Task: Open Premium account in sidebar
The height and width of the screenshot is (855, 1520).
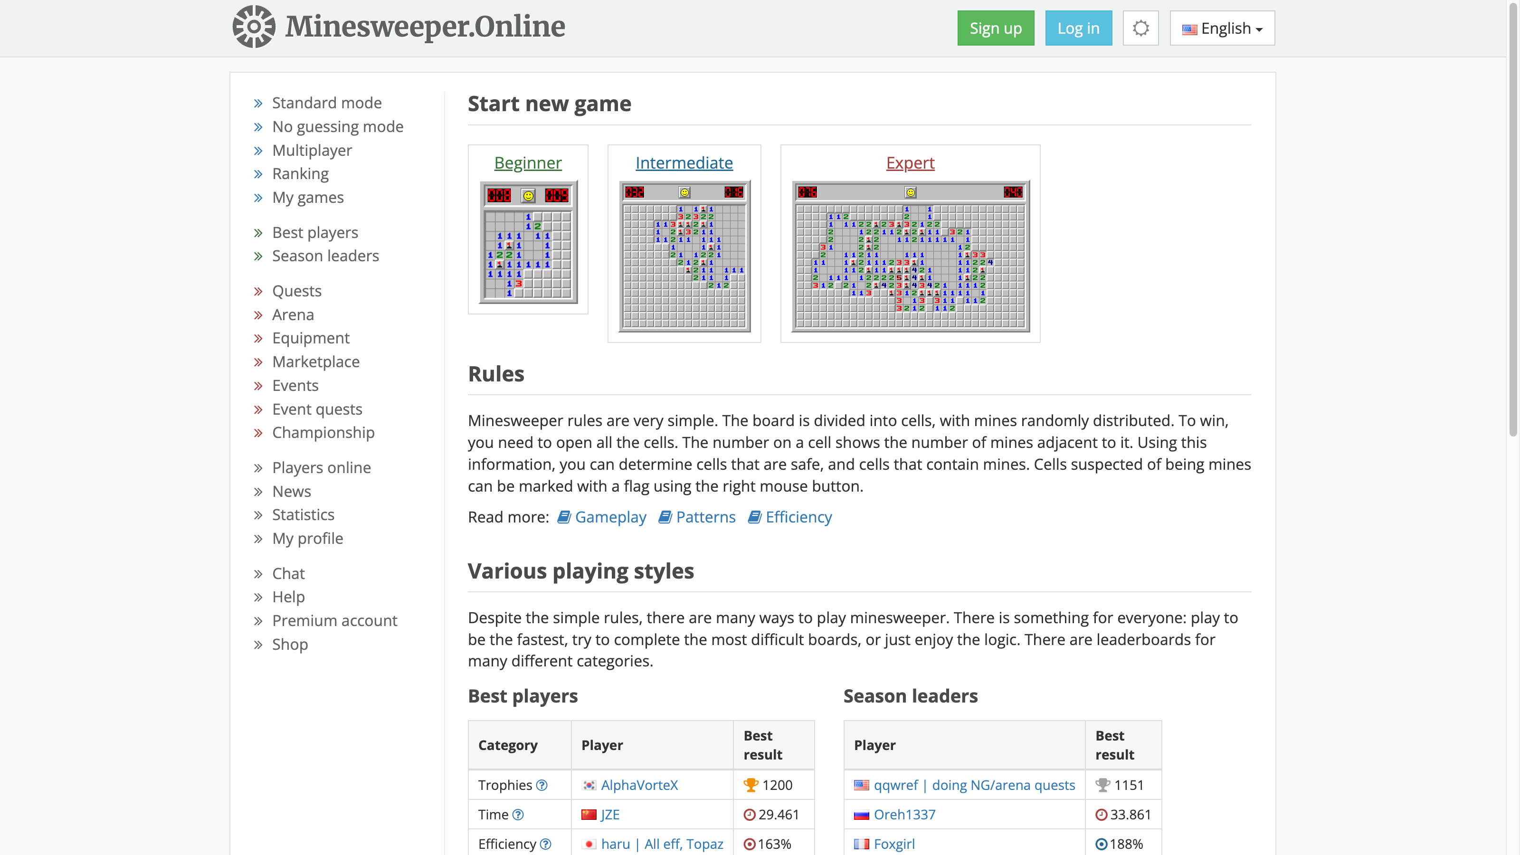Action: point(334,620)
